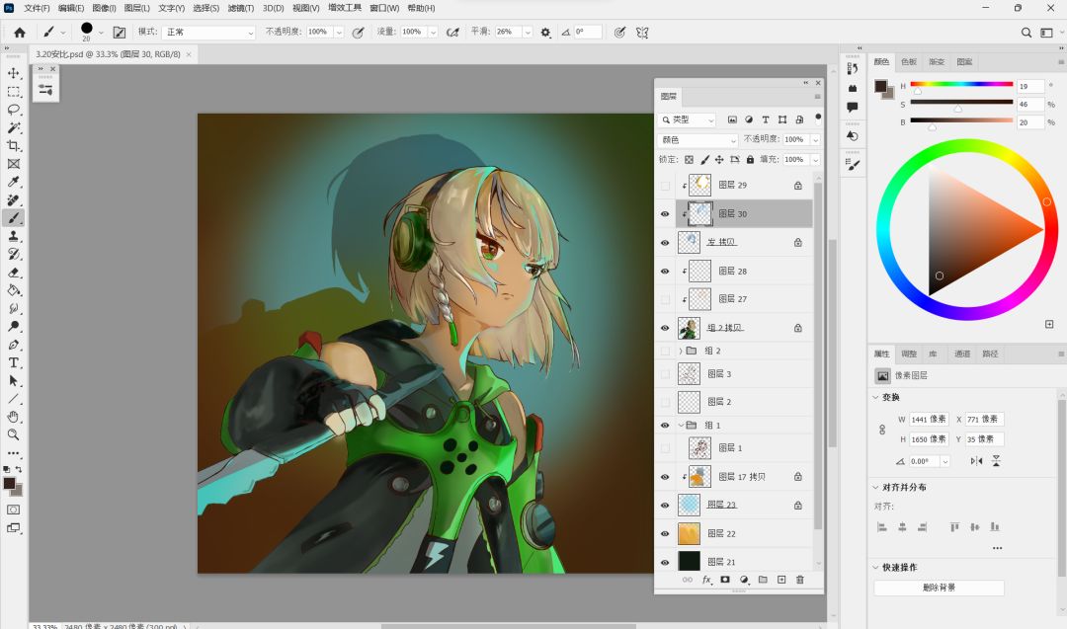Expand the 组 2 layer group

pos(681,351)
